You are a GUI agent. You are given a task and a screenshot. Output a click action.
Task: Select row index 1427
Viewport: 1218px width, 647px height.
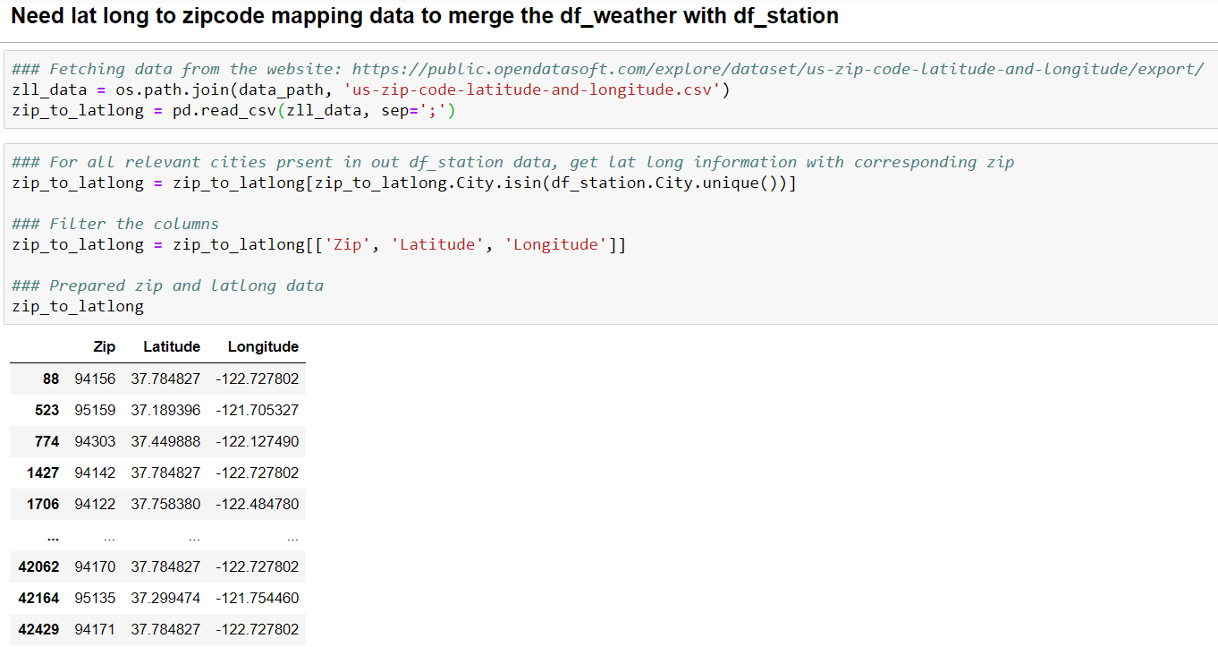pos(43,472)
